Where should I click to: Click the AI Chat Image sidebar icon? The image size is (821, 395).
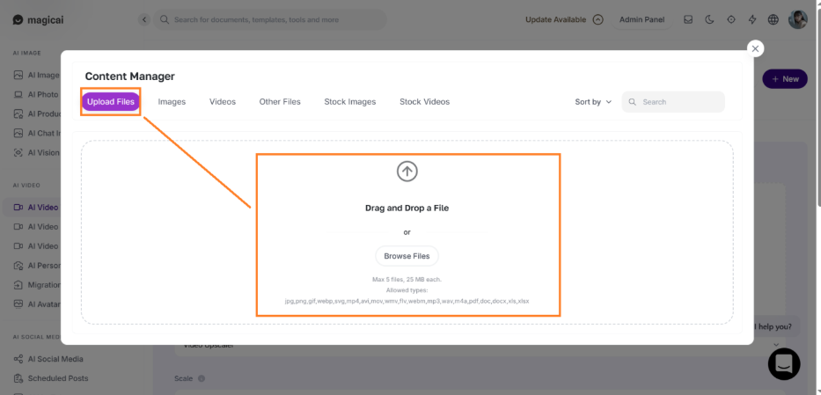point(18,134)
